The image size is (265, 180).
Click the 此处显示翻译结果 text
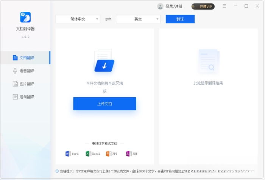[x=208, y=83]
